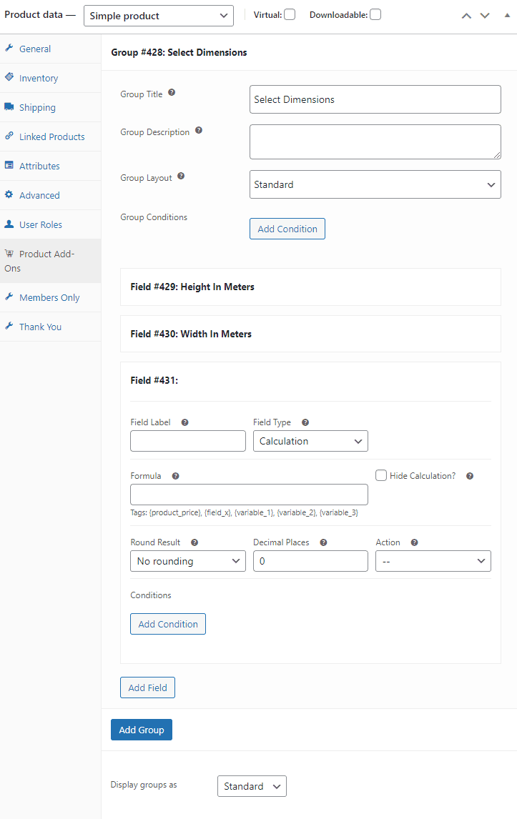Click the help icon beside Round Result
Viewport: 517px width, 819px height.
click(195, 542)
